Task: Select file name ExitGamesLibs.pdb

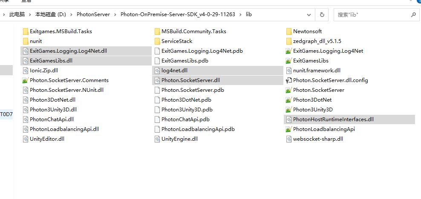Action: [185, 61]
